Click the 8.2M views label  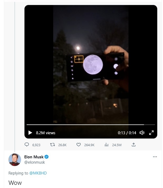[x=46, y=133]
